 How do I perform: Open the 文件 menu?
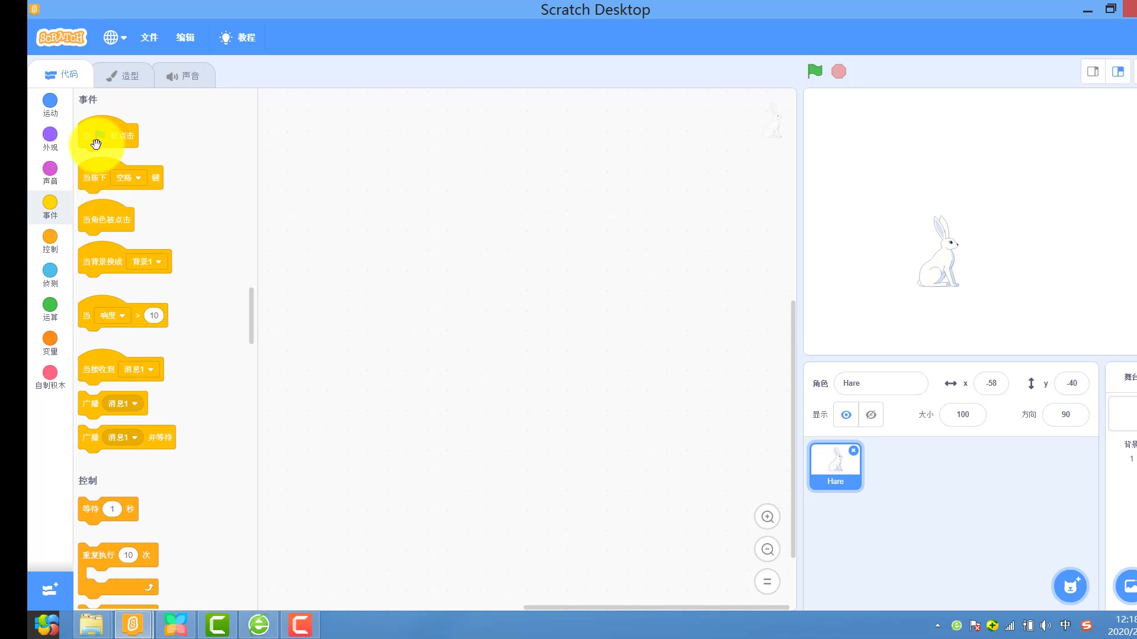tap(149, 37)
